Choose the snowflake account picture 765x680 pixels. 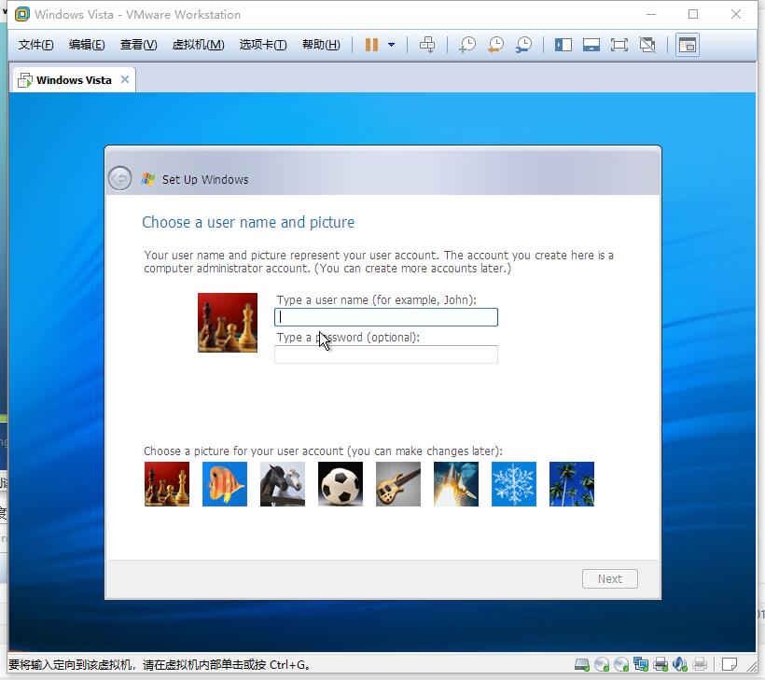coord(514,484)
